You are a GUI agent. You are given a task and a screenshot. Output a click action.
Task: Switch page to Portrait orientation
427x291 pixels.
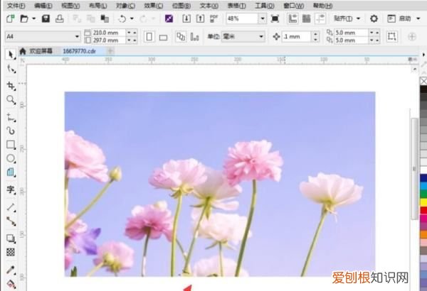point(149,37)
